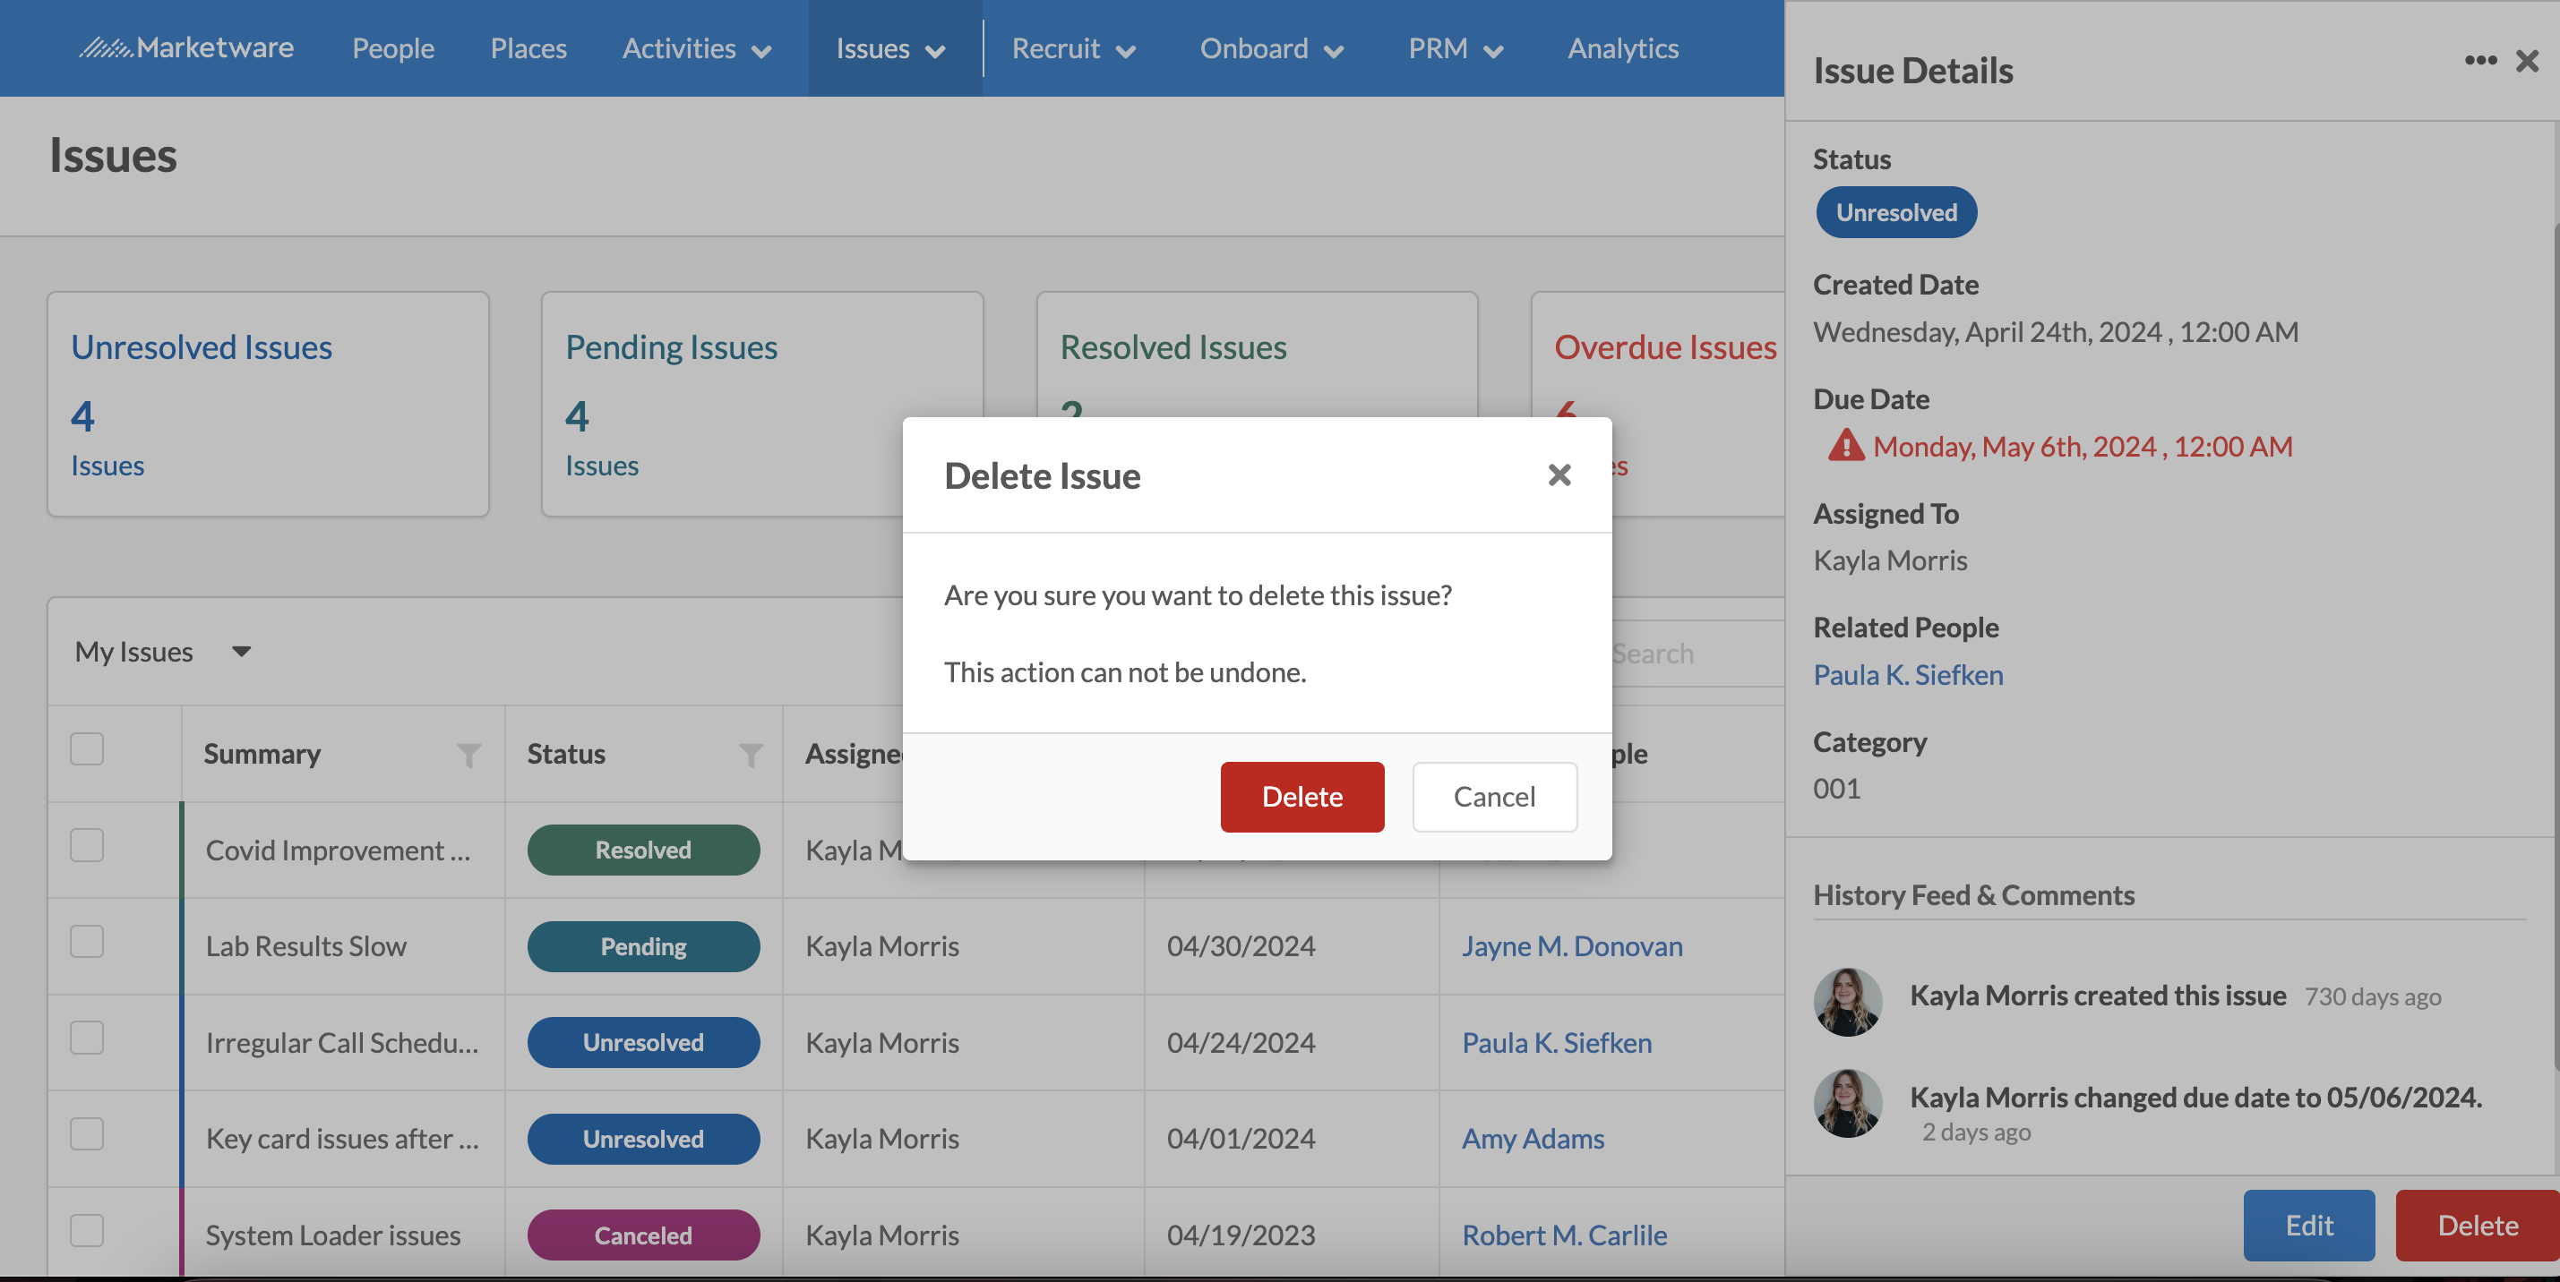Screen dimensions: 2560x1282
Task: Check the Covid Improvement row checkbox
Action: [88, 845]
